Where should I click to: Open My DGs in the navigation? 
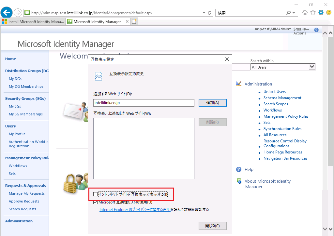point(15,79)
